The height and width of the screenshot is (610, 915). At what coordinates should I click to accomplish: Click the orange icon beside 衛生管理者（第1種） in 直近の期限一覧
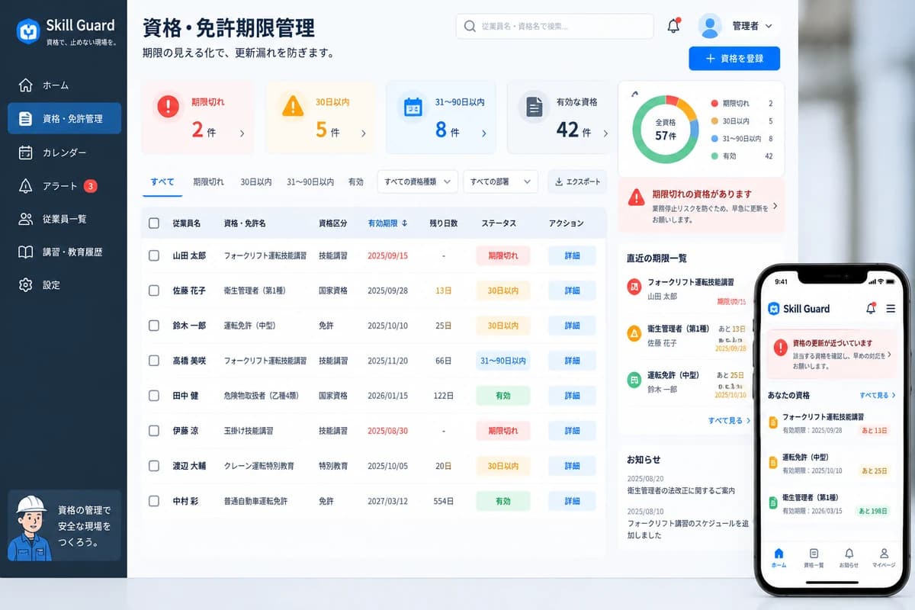pyautogui.click(x=634, y=333)
